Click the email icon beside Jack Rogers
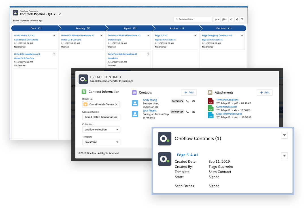 (x=194, y=111)
